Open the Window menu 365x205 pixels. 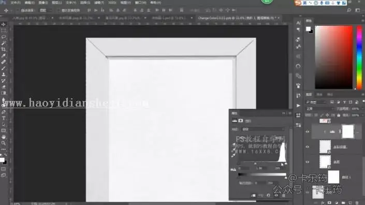coord(141,3)
